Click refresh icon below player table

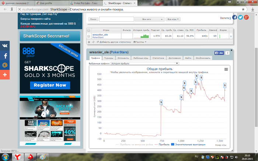point(93,42)
